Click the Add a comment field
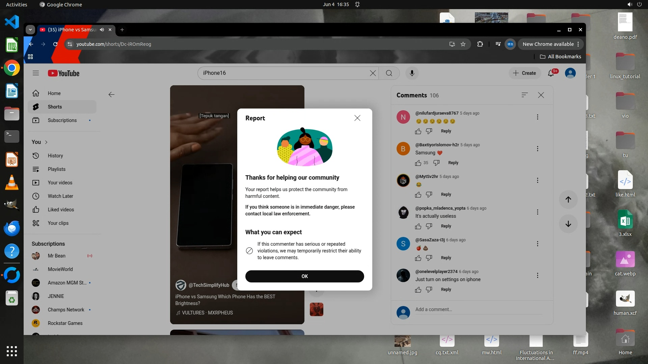This screenshot has width=648, height=364. [478, 309]
